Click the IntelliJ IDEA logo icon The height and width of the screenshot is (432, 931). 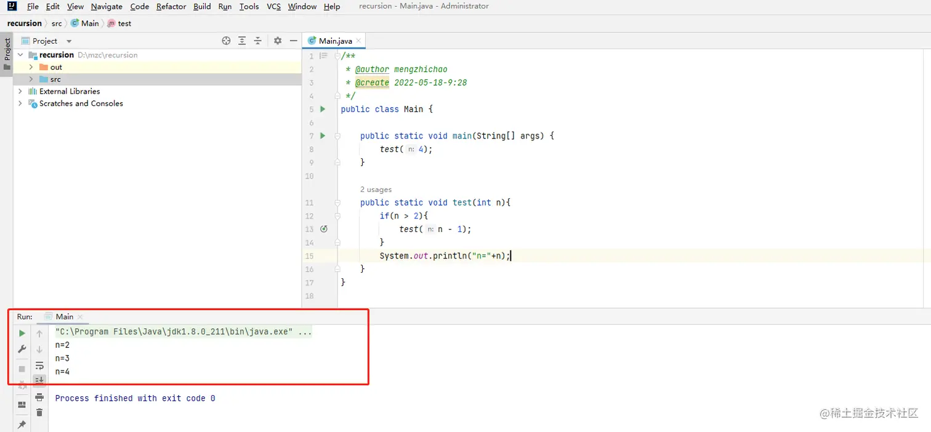[12, 6]
